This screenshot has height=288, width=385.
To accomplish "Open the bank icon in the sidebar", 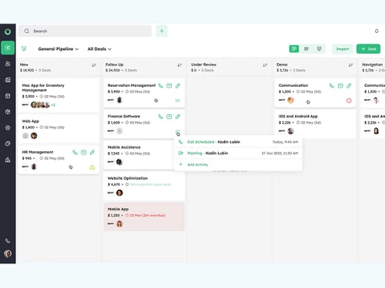I will [x=8, y=160].
